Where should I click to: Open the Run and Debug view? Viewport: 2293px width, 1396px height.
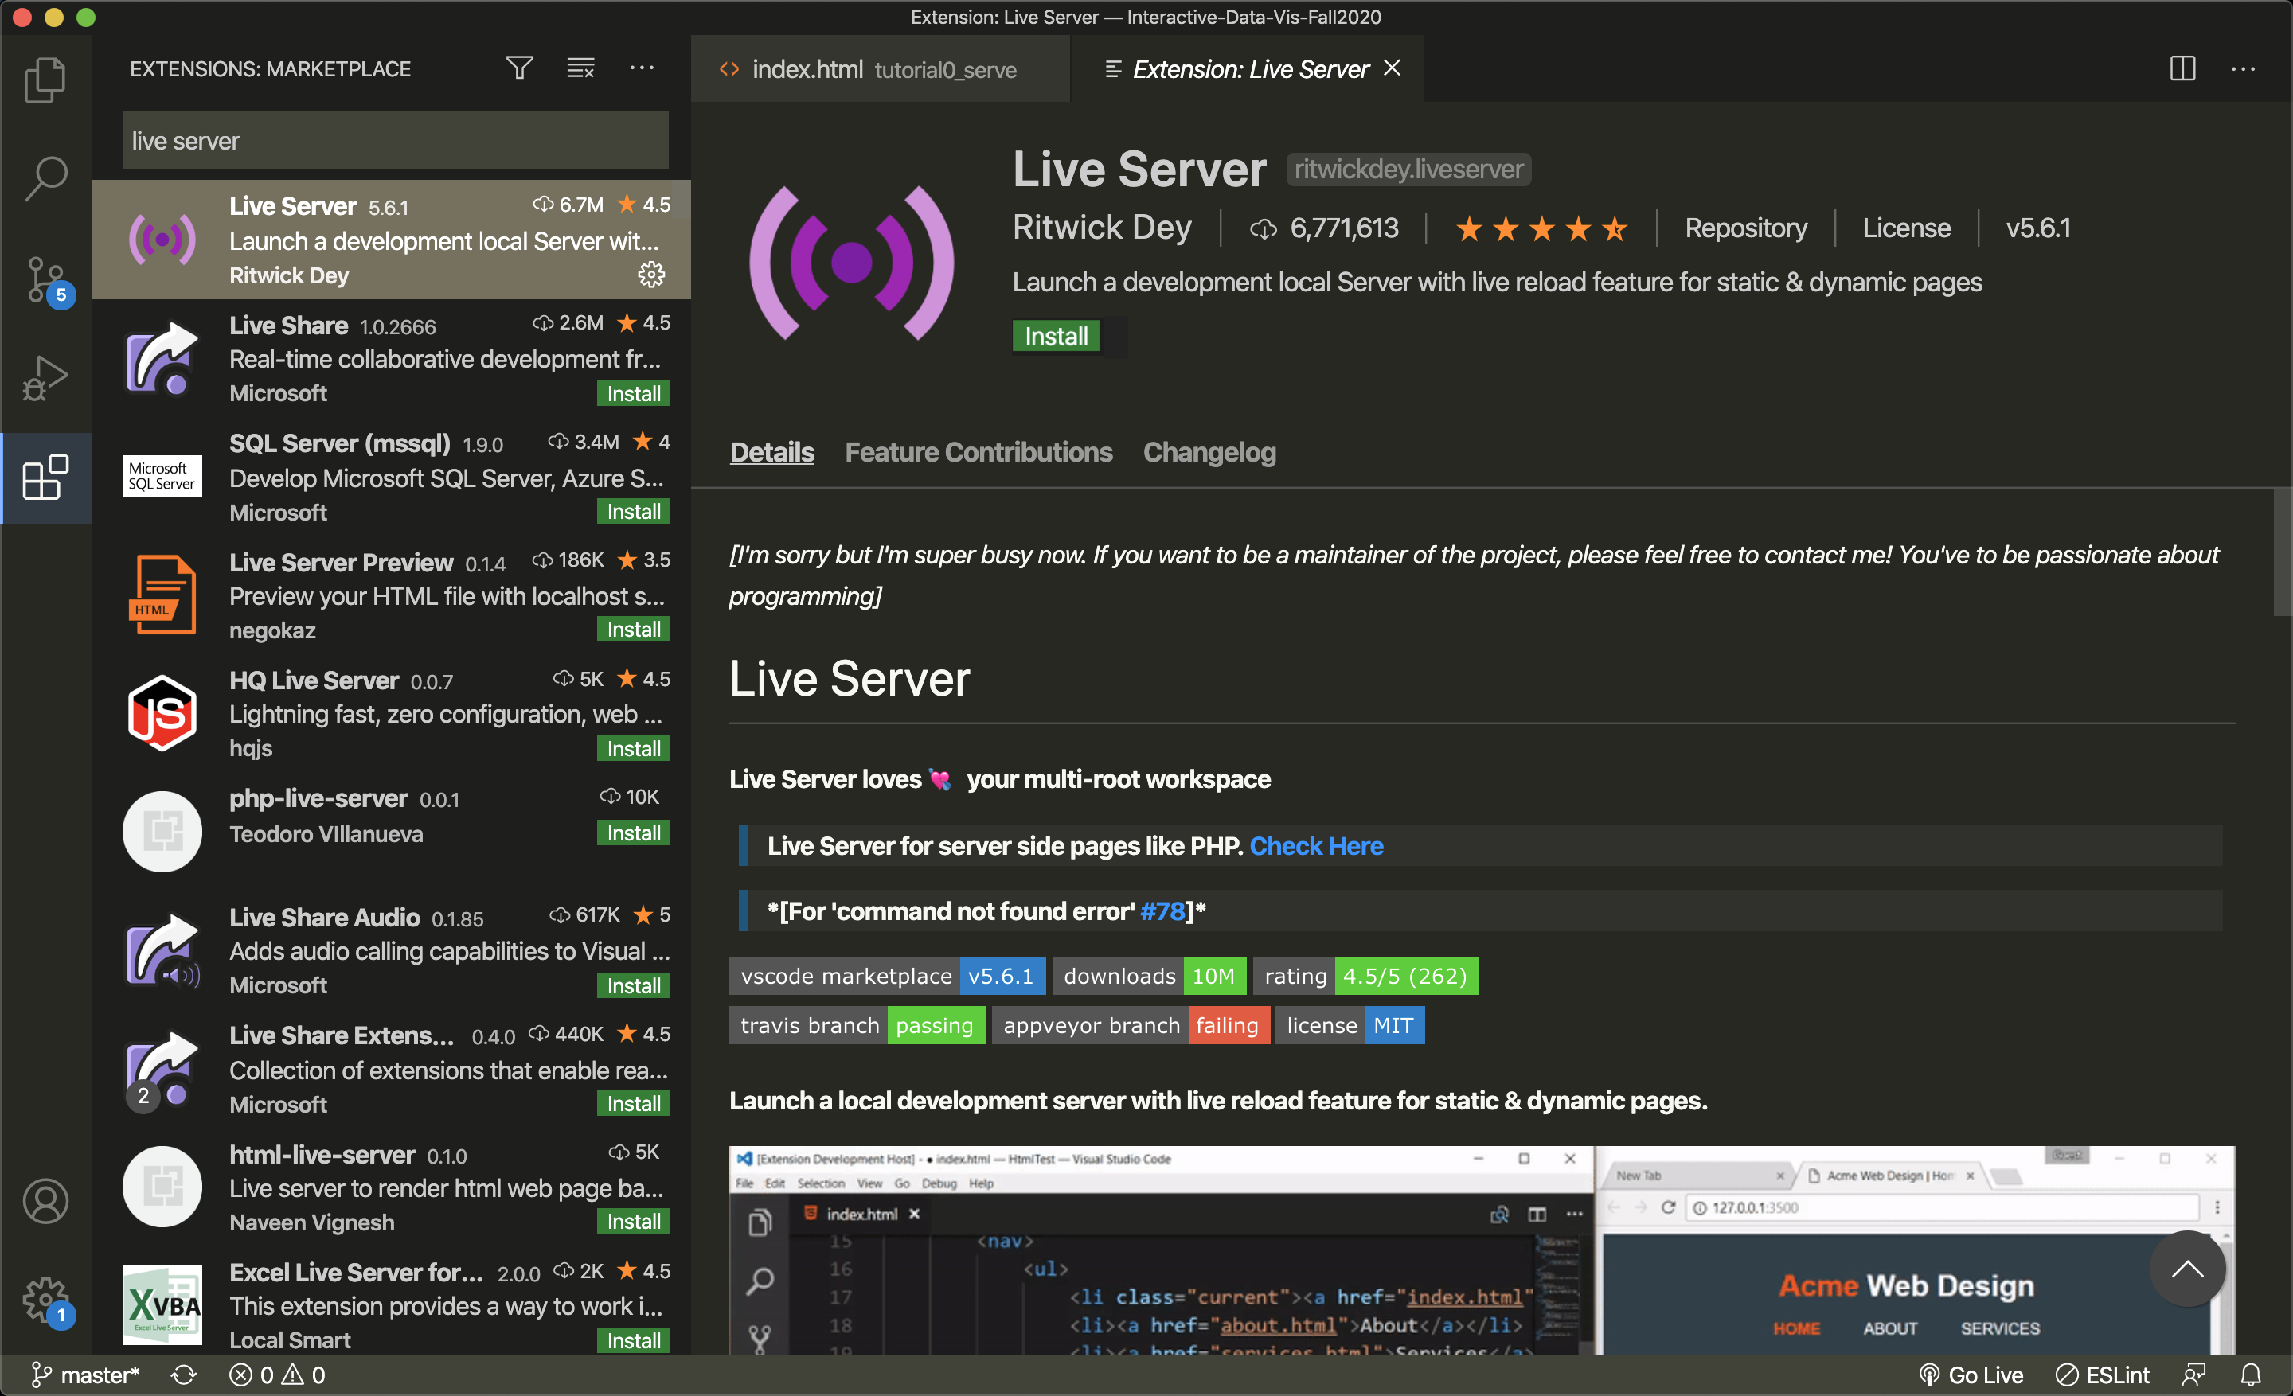pos(45,379)
